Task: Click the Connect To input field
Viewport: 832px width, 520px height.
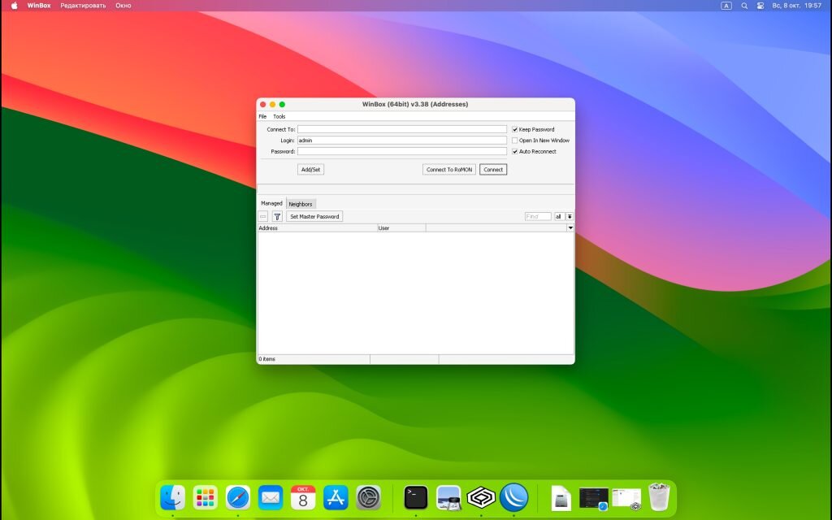Action: click(402, 129)
